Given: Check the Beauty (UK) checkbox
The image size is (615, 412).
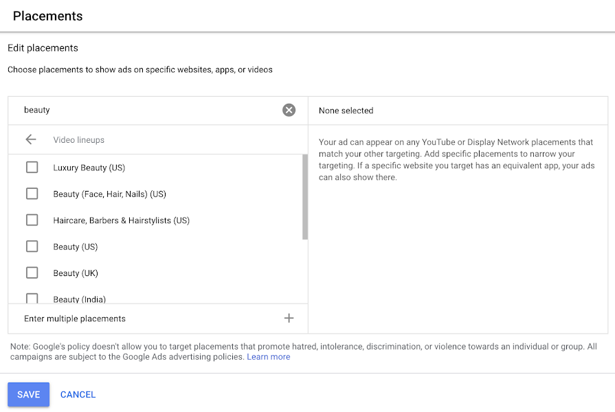Looking at the screenshot, I should (x=32, y=273).
